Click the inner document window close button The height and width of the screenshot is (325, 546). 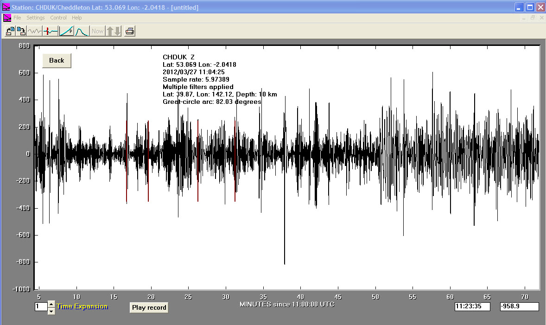541,18
